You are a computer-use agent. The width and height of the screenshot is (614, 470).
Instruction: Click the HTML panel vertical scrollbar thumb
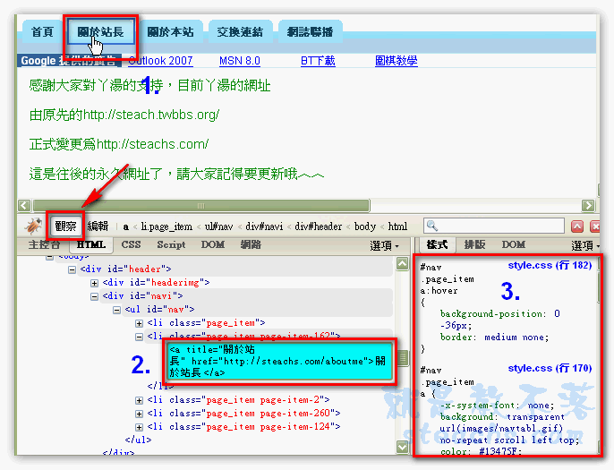[403, 357]
